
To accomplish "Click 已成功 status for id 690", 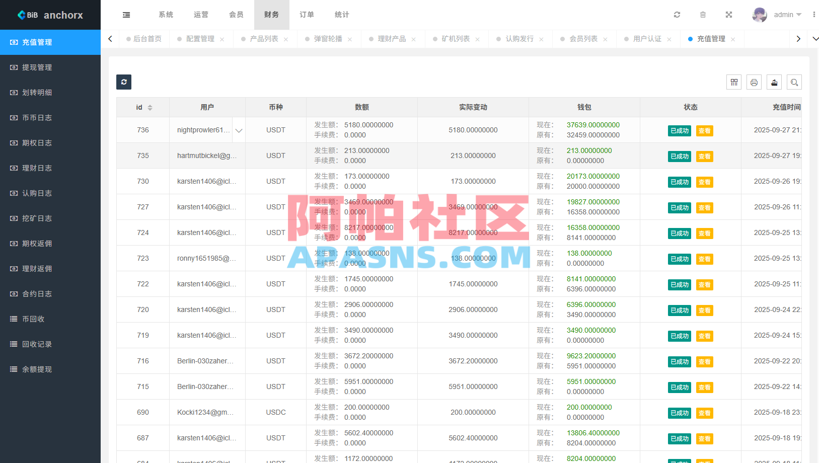I will coord(680,413).
